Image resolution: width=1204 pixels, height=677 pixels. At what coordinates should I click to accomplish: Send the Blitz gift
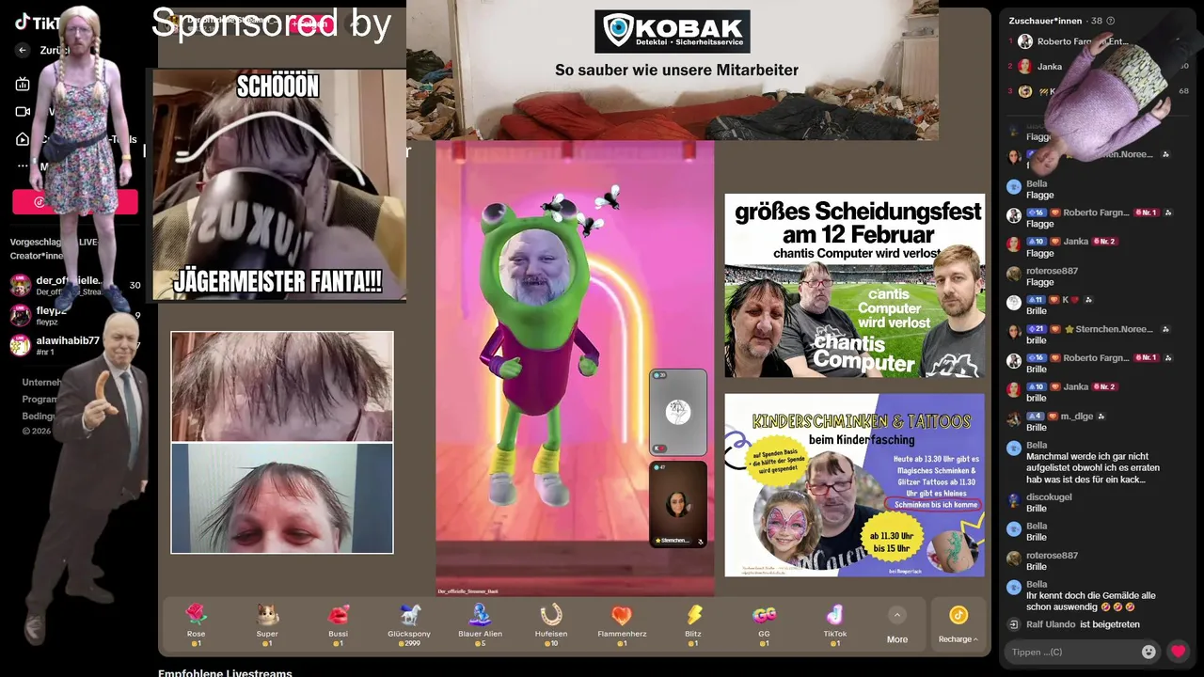(x=693, y=625)
